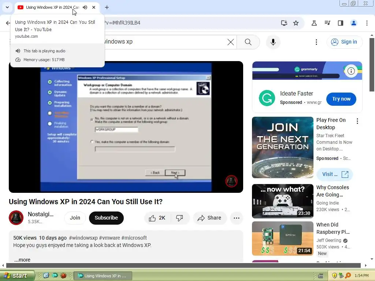Launch the green browser quick launch icon

tap(55, 276)
